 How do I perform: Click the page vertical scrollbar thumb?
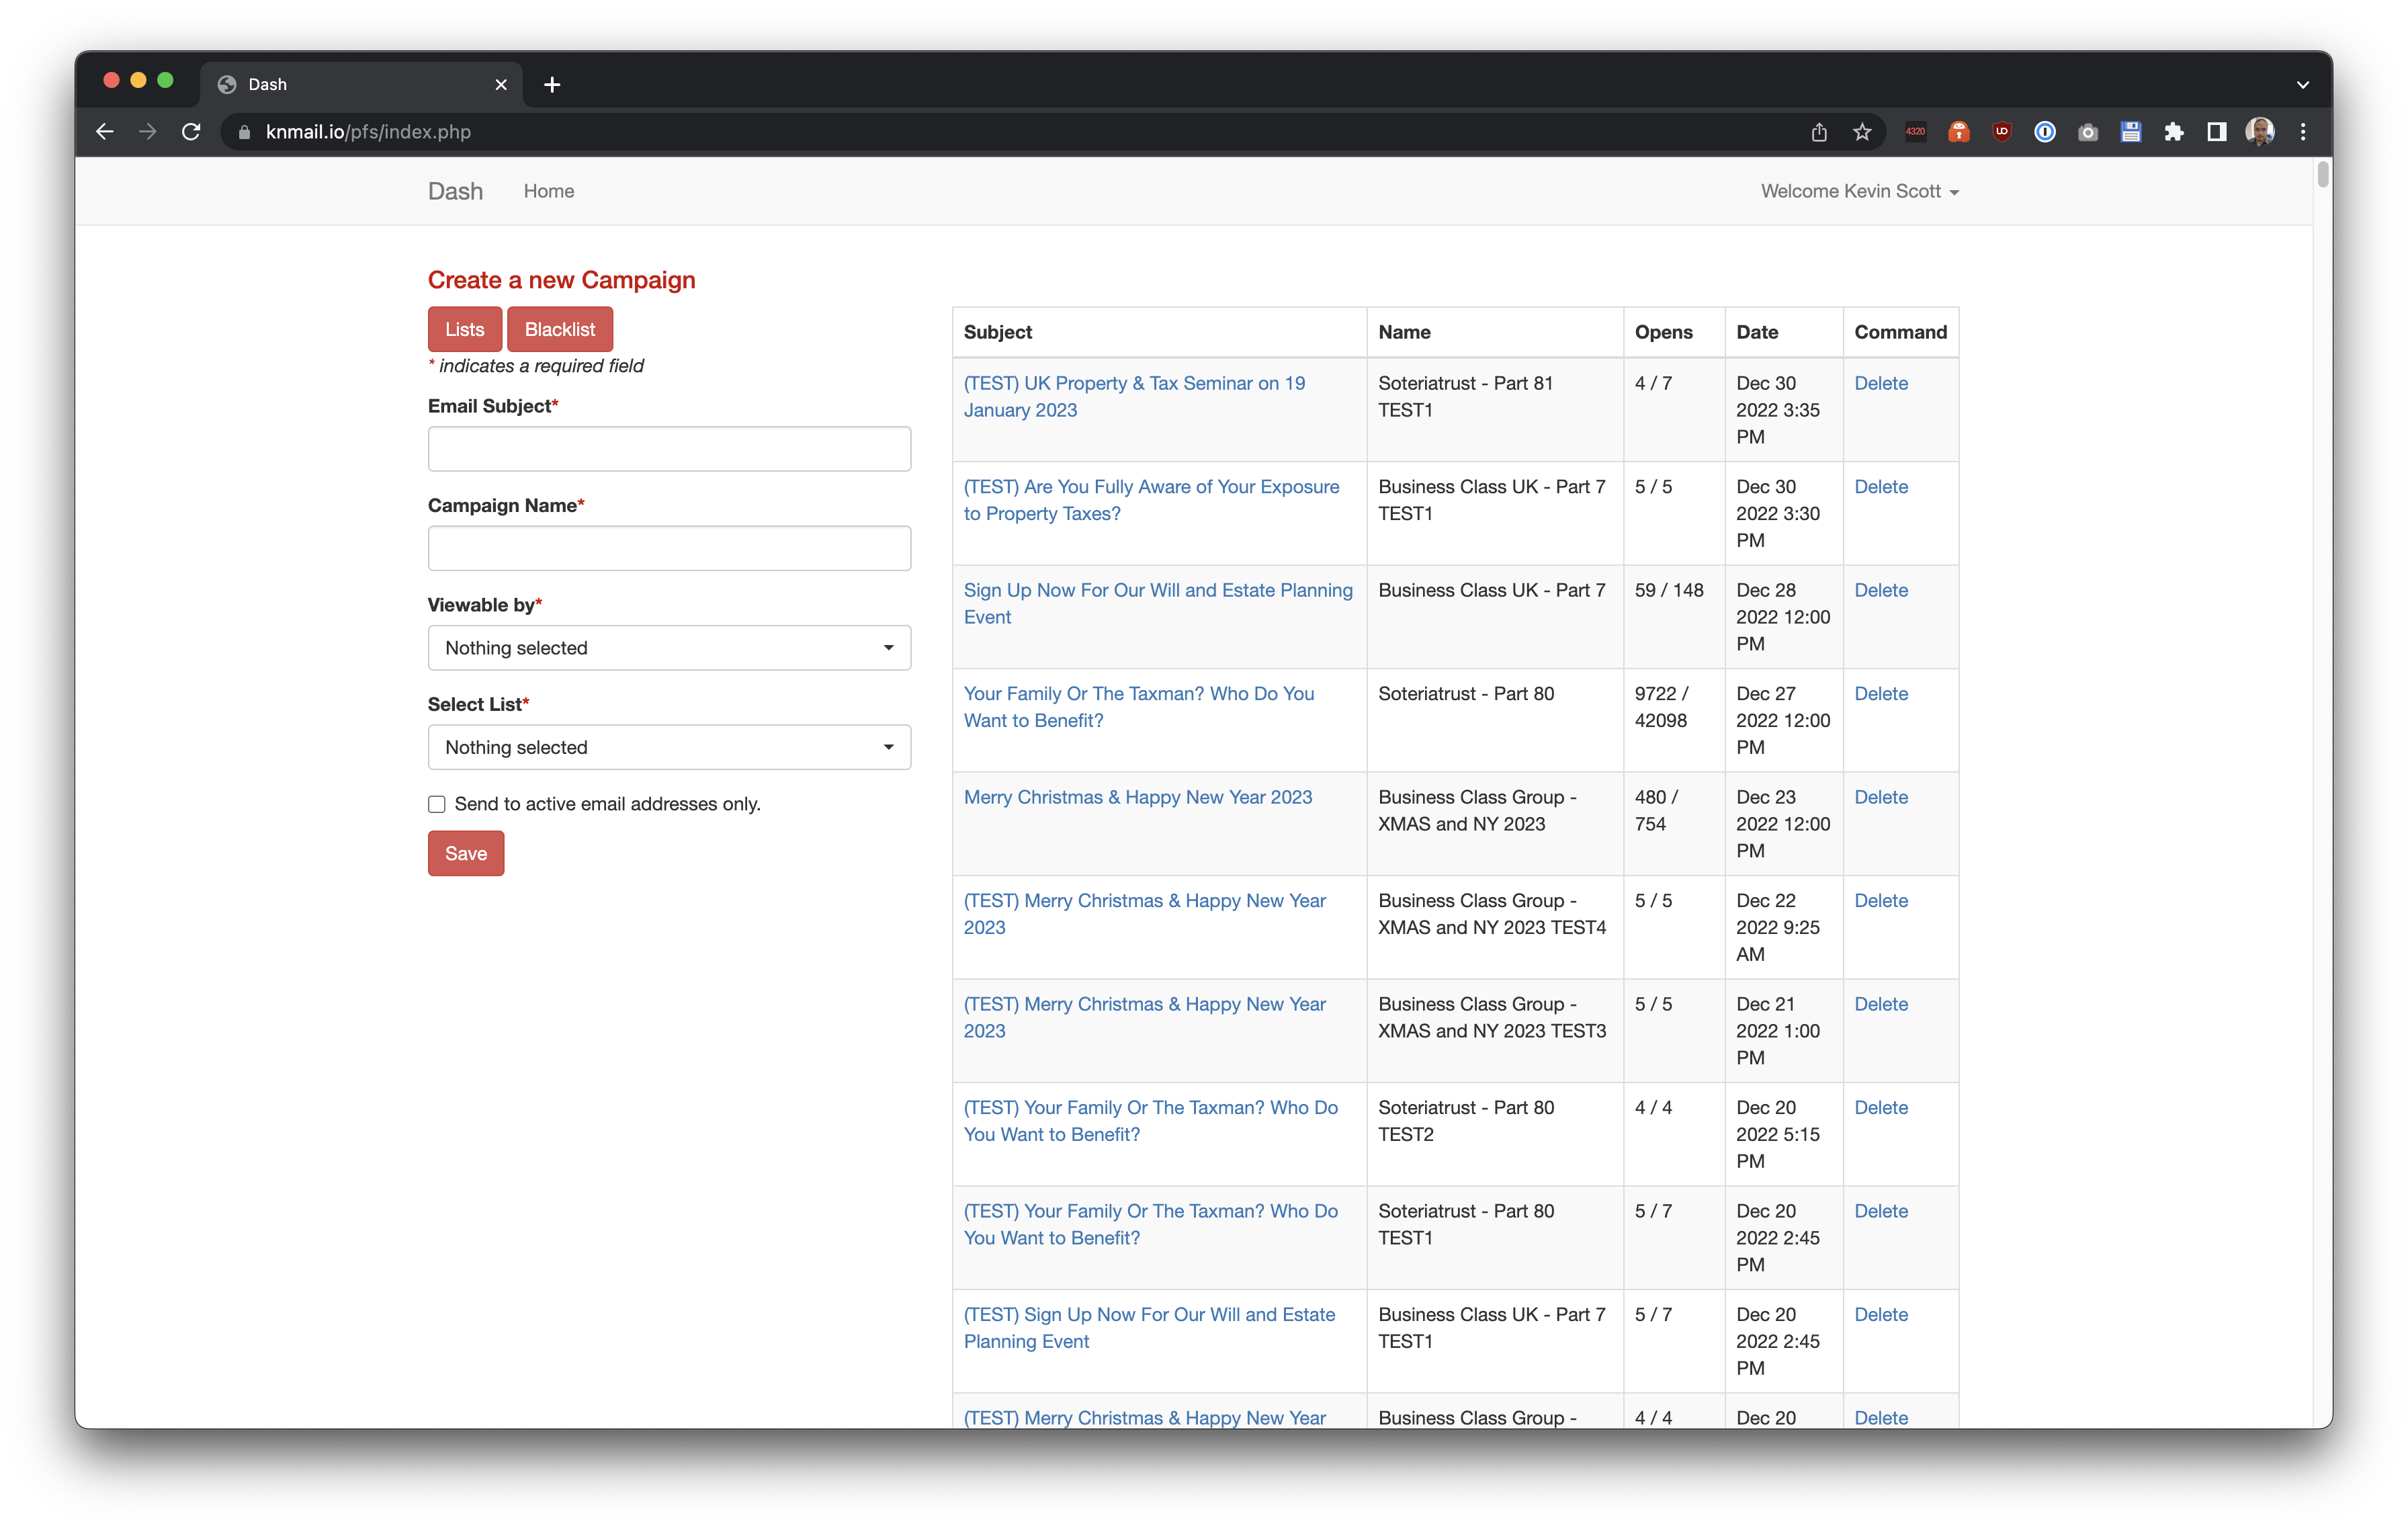click(2322, 174)
